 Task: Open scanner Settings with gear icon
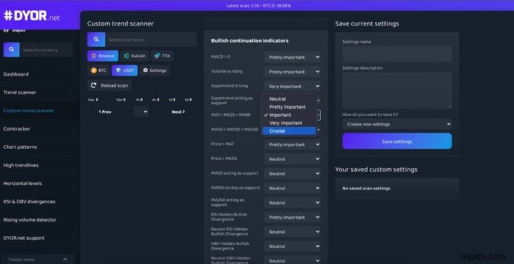[x=154, y=70]
